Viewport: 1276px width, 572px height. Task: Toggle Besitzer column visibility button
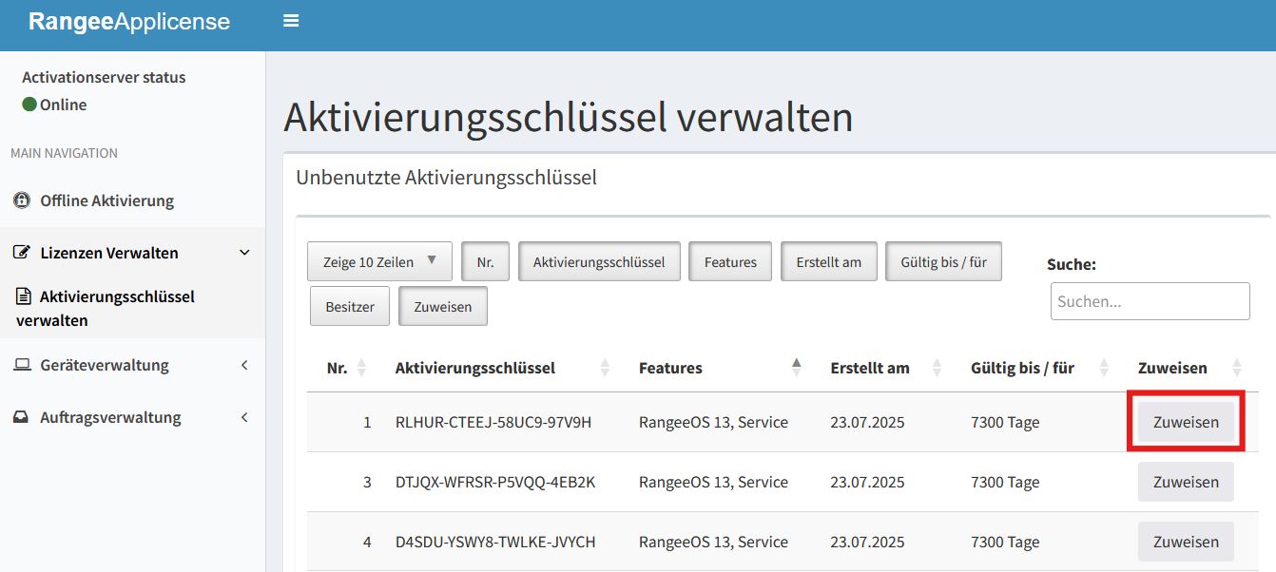(x=350, y=307)
